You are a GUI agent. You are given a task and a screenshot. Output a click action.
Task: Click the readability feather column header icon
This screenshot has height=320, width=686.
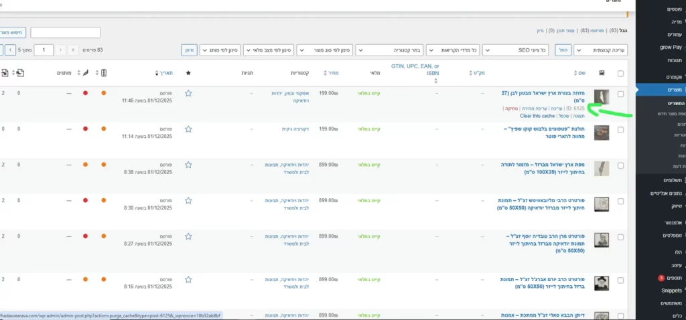click(x=85, y=73)
